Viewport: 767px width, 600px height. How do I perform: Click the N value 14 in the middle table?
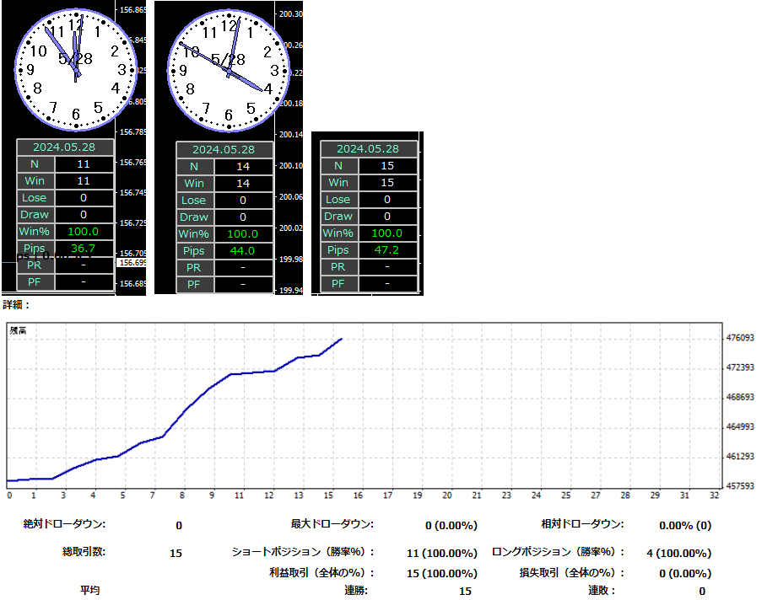point(243,167)
